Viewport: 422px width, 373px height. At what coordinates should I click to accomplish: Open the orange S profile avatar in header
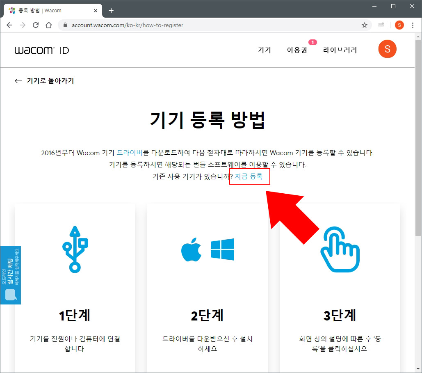click(x=387, y=49)
